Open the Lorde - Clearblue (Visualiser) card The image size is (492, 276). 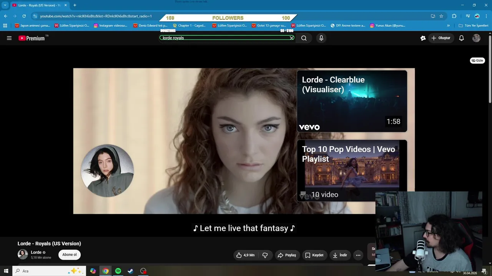point(352,101)
